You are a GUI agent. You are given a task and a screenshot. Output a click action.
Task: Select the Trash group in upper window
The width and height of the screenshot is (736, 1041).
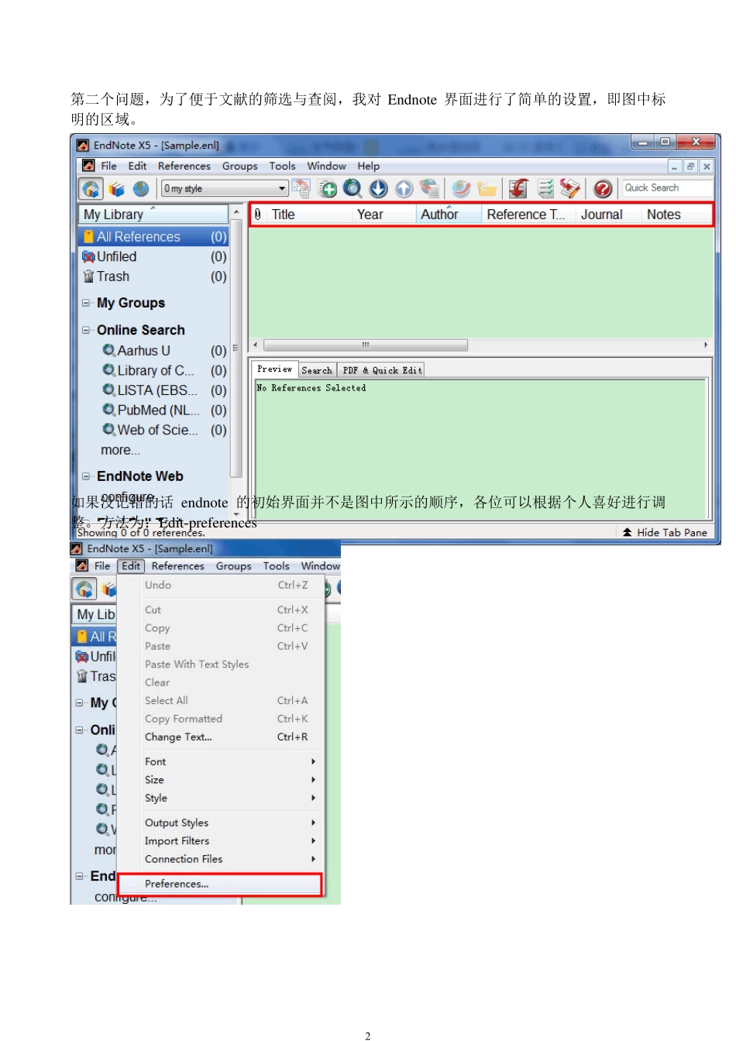click(x=154, y=277)
